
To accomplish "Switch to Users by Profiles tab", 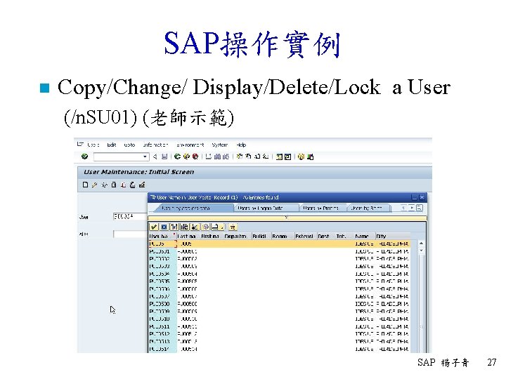I will (x=323, y=208).
